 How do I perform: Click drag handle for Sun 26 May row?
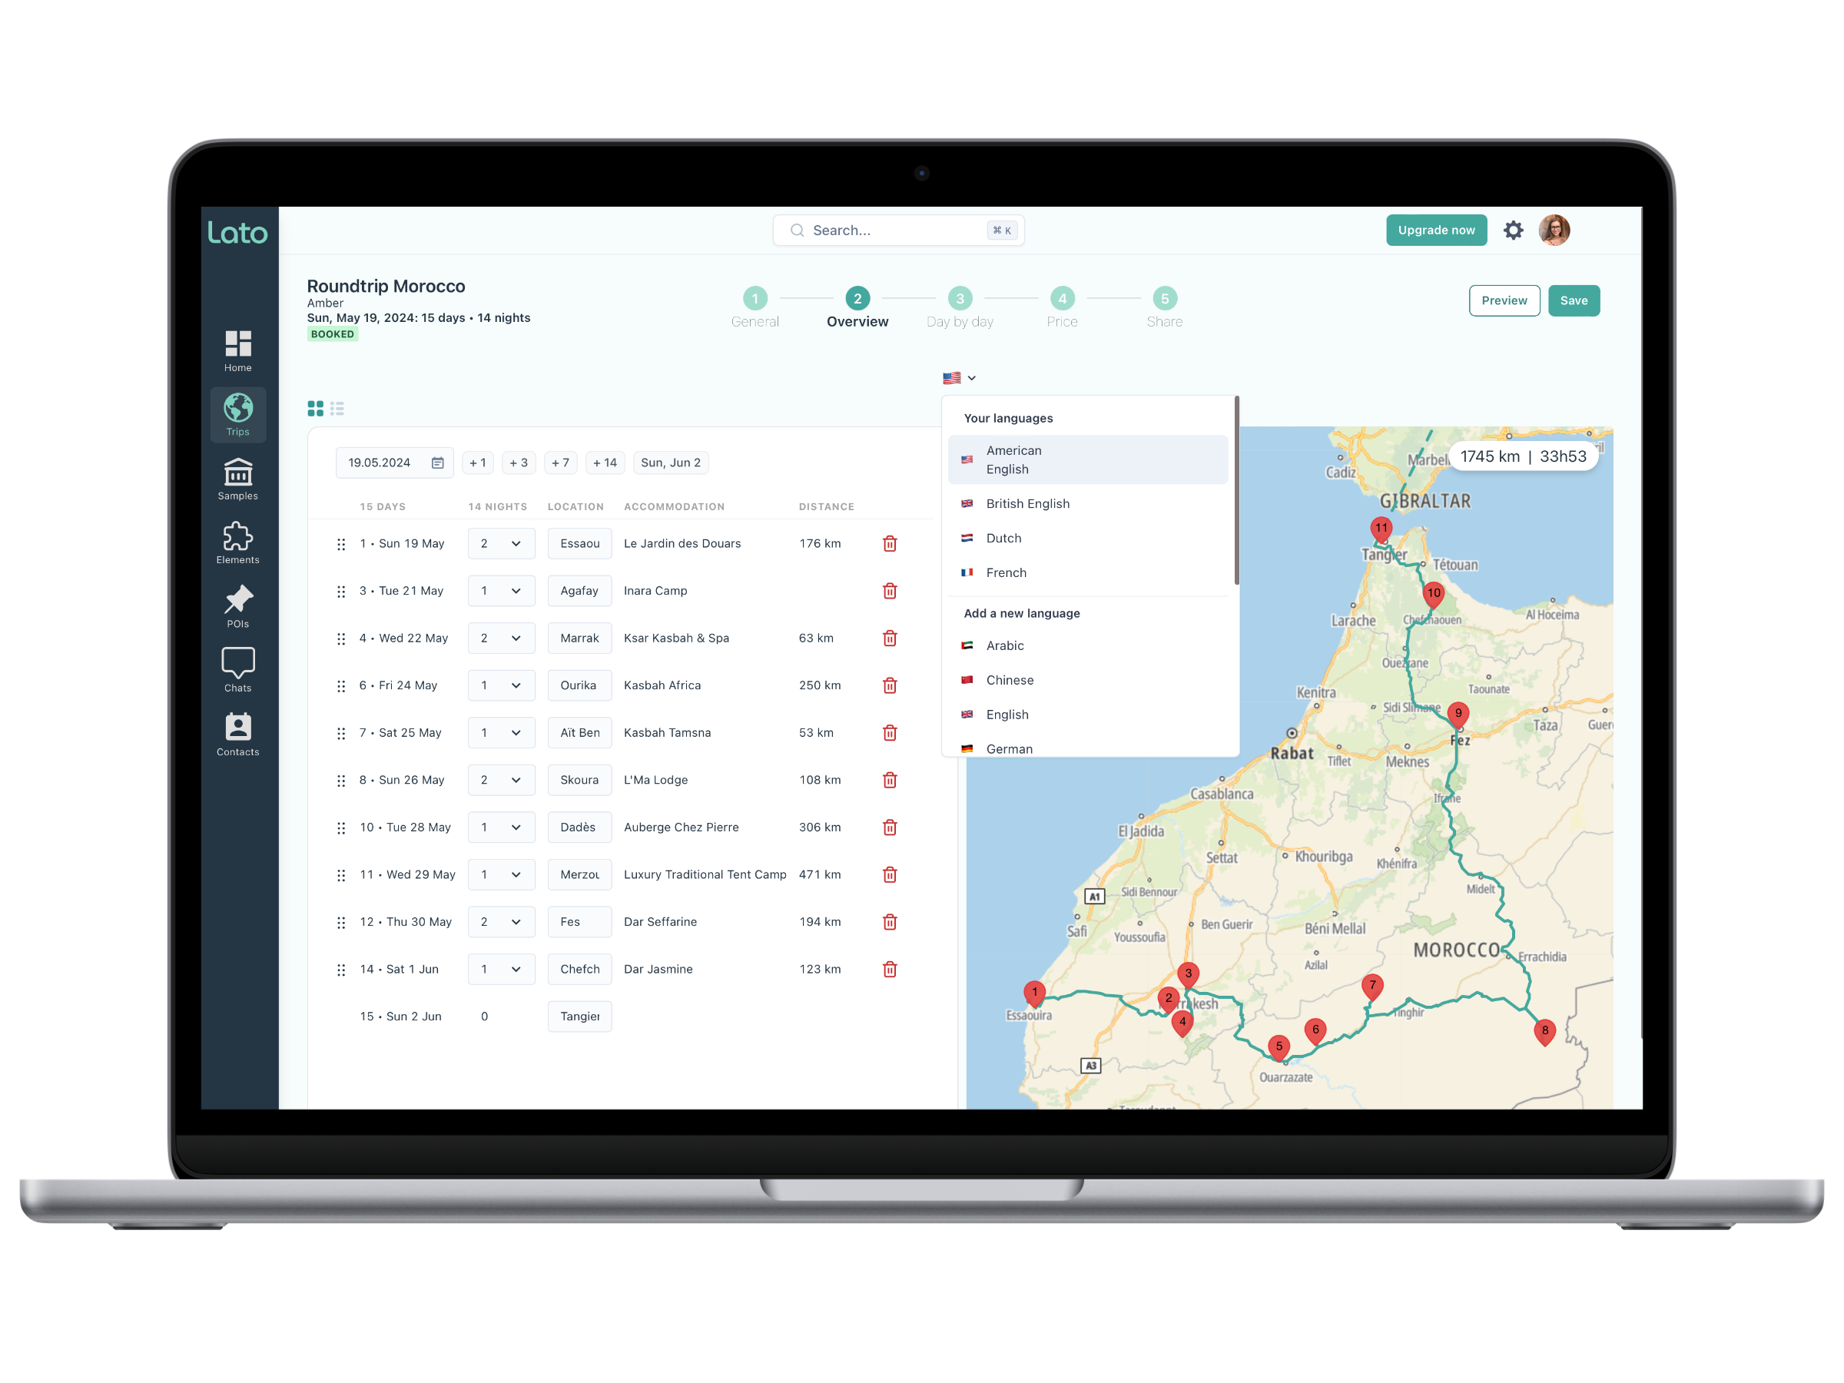[x=341, y=781]
